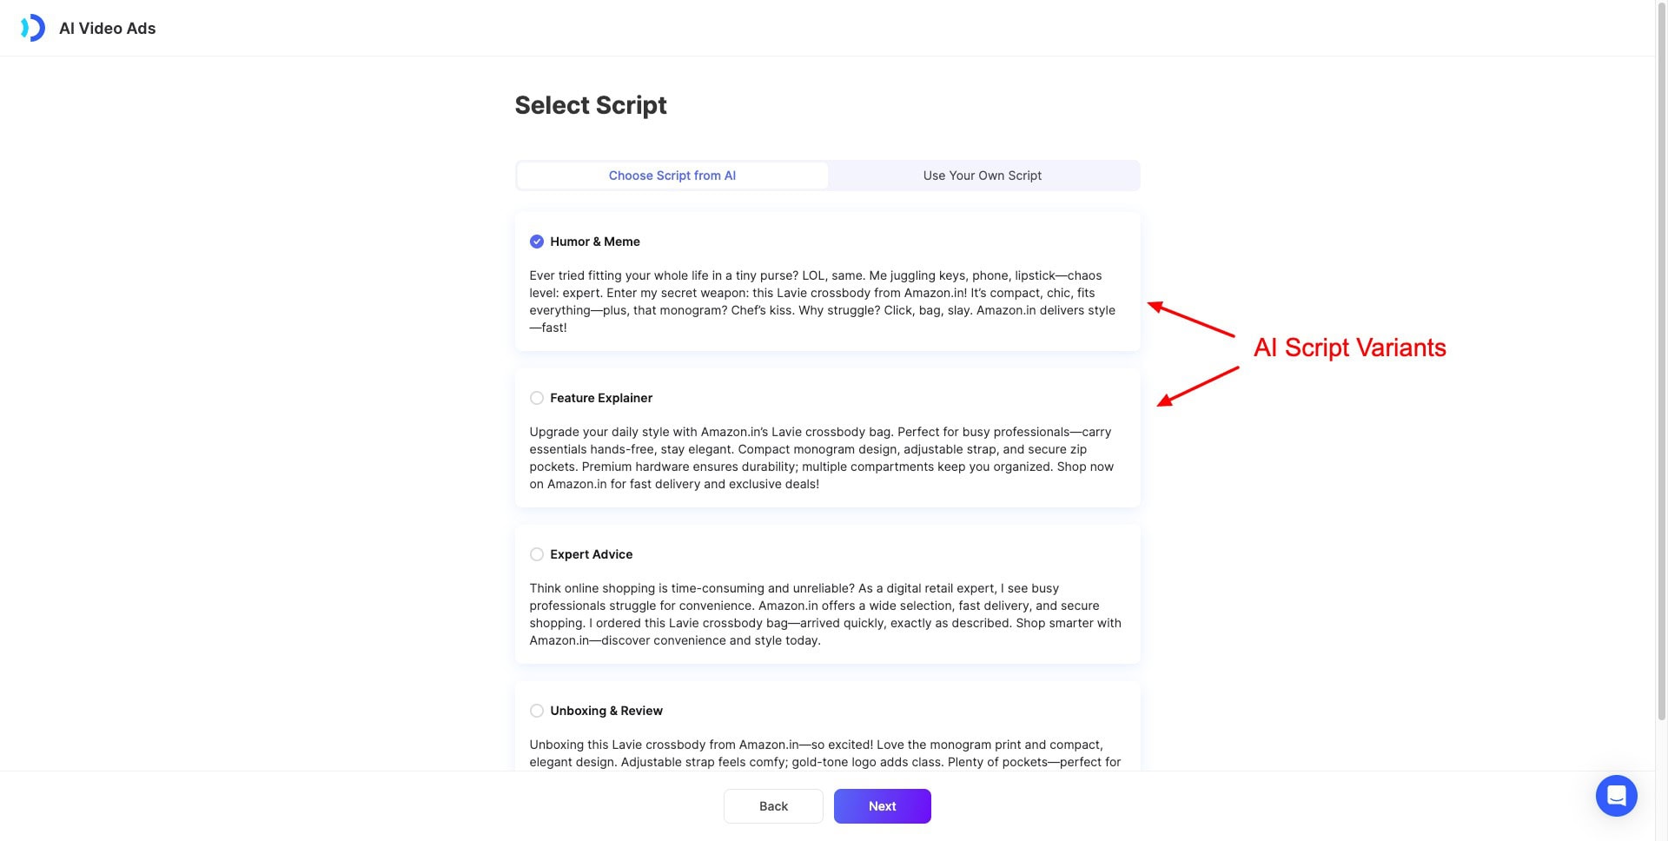Click the Feature Explainer script paragraph
The height and width of the screenshot is (841, 1668).
point(822,458)
